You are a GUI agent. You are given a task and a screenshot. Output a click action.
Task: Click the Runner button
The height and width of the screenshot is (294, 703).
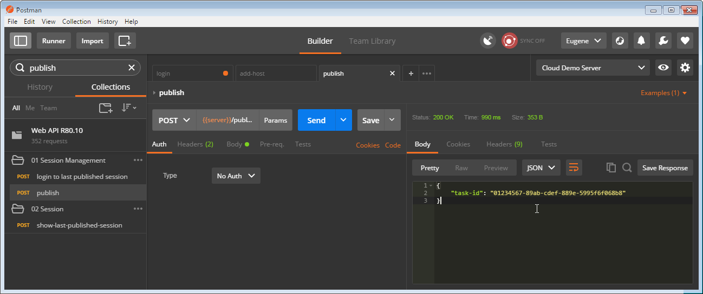pos(54,41)
